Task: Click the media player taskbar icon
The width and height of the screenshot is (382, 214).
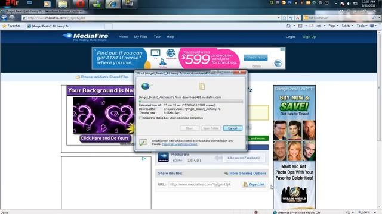Action: [x=47, y=4]
